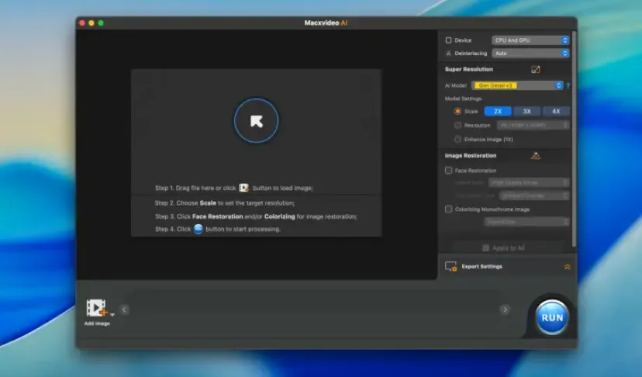Open the Device dropdown showing CPU And GPU
This screenshot has height=377, width=642.
point(530,40)
